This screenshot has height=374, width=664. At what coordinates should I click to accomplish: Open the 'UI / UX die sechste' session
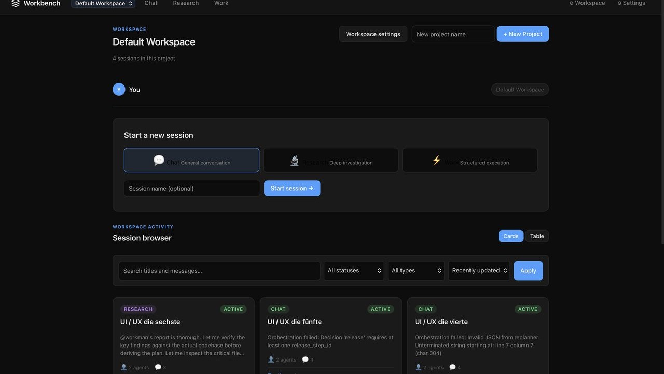pyautogui.click(x=150, y=322)
